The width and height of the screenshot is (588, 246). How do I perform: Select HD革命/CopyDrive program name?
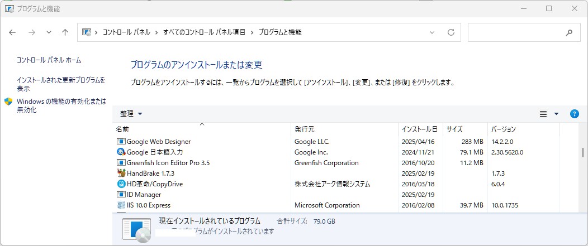(155, 184)
